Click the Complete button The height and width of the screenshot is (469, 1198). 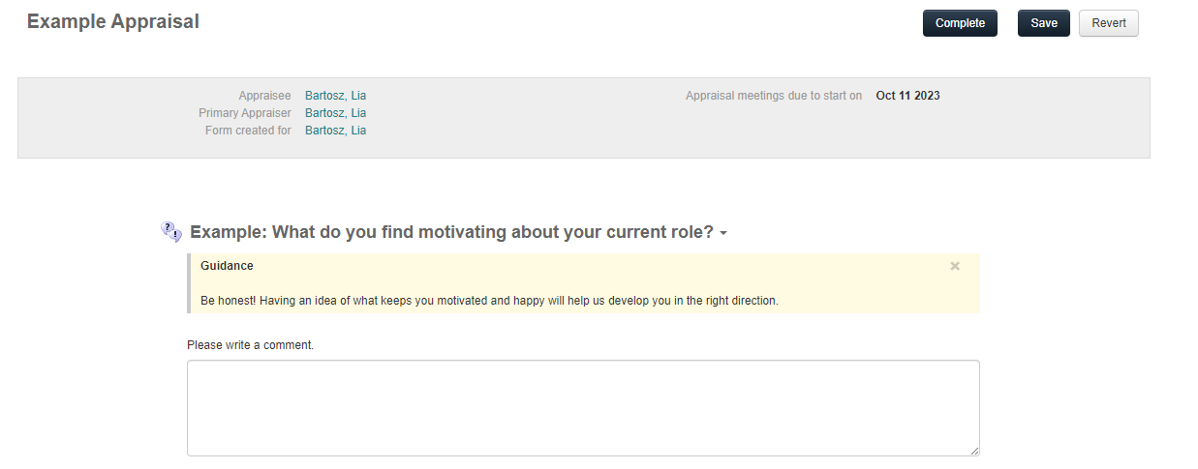click(960, 23)
